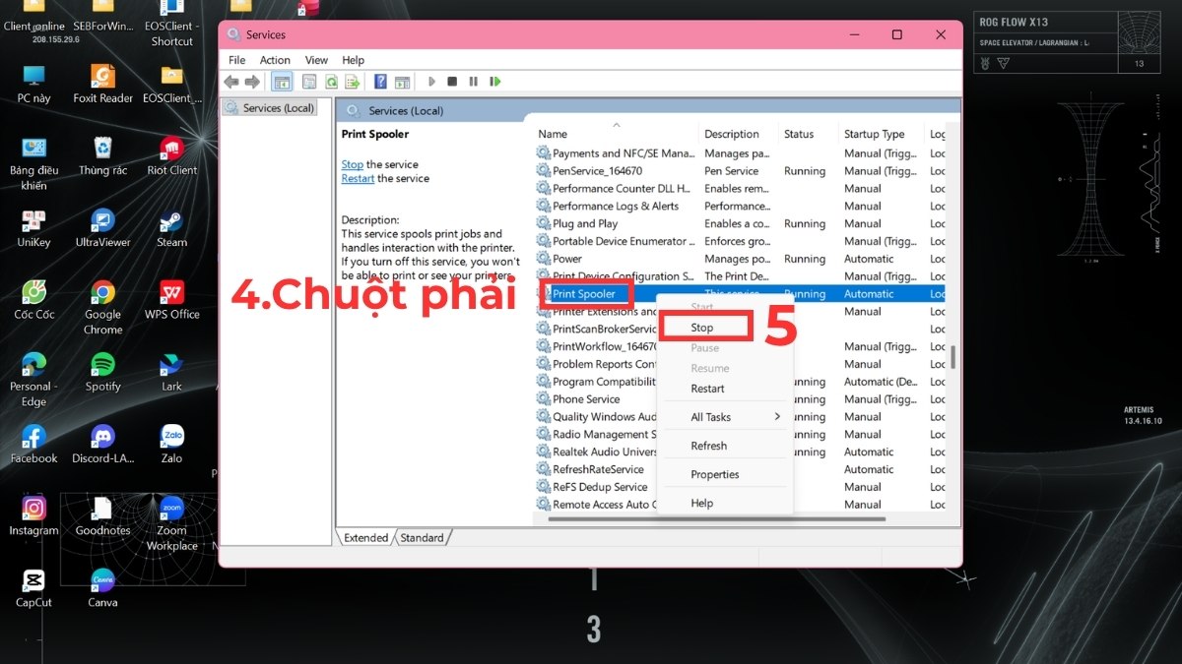Image resolution: width=1182 pixels, height=664 pixels.
Task: Select the PenService_164670 service row
Action: click(739, 171)
